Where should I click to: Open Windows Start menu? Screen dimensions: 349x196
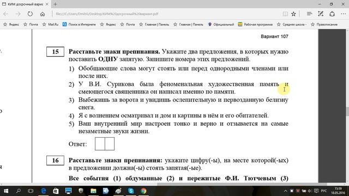click(x=6, y=191)
